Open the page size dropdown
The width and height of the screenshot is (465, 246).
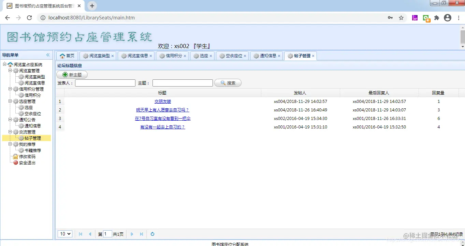[65, 234]
